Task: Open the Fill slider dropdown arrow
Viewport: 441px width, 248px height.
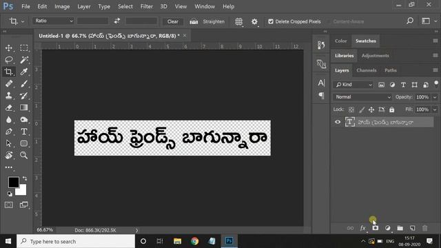Action: coord(435,110)
